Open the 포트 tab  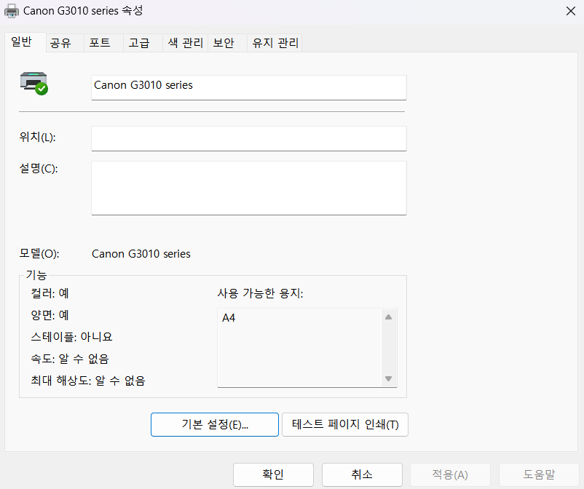pos(103,43)
